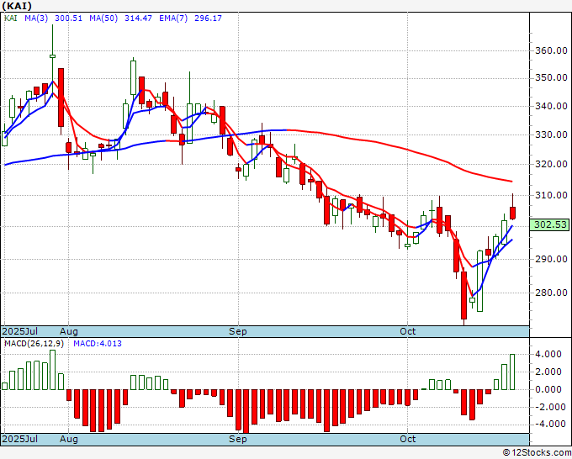Click the EMA(7) legend label
572x459 pixels.
[x=173, y=18]
